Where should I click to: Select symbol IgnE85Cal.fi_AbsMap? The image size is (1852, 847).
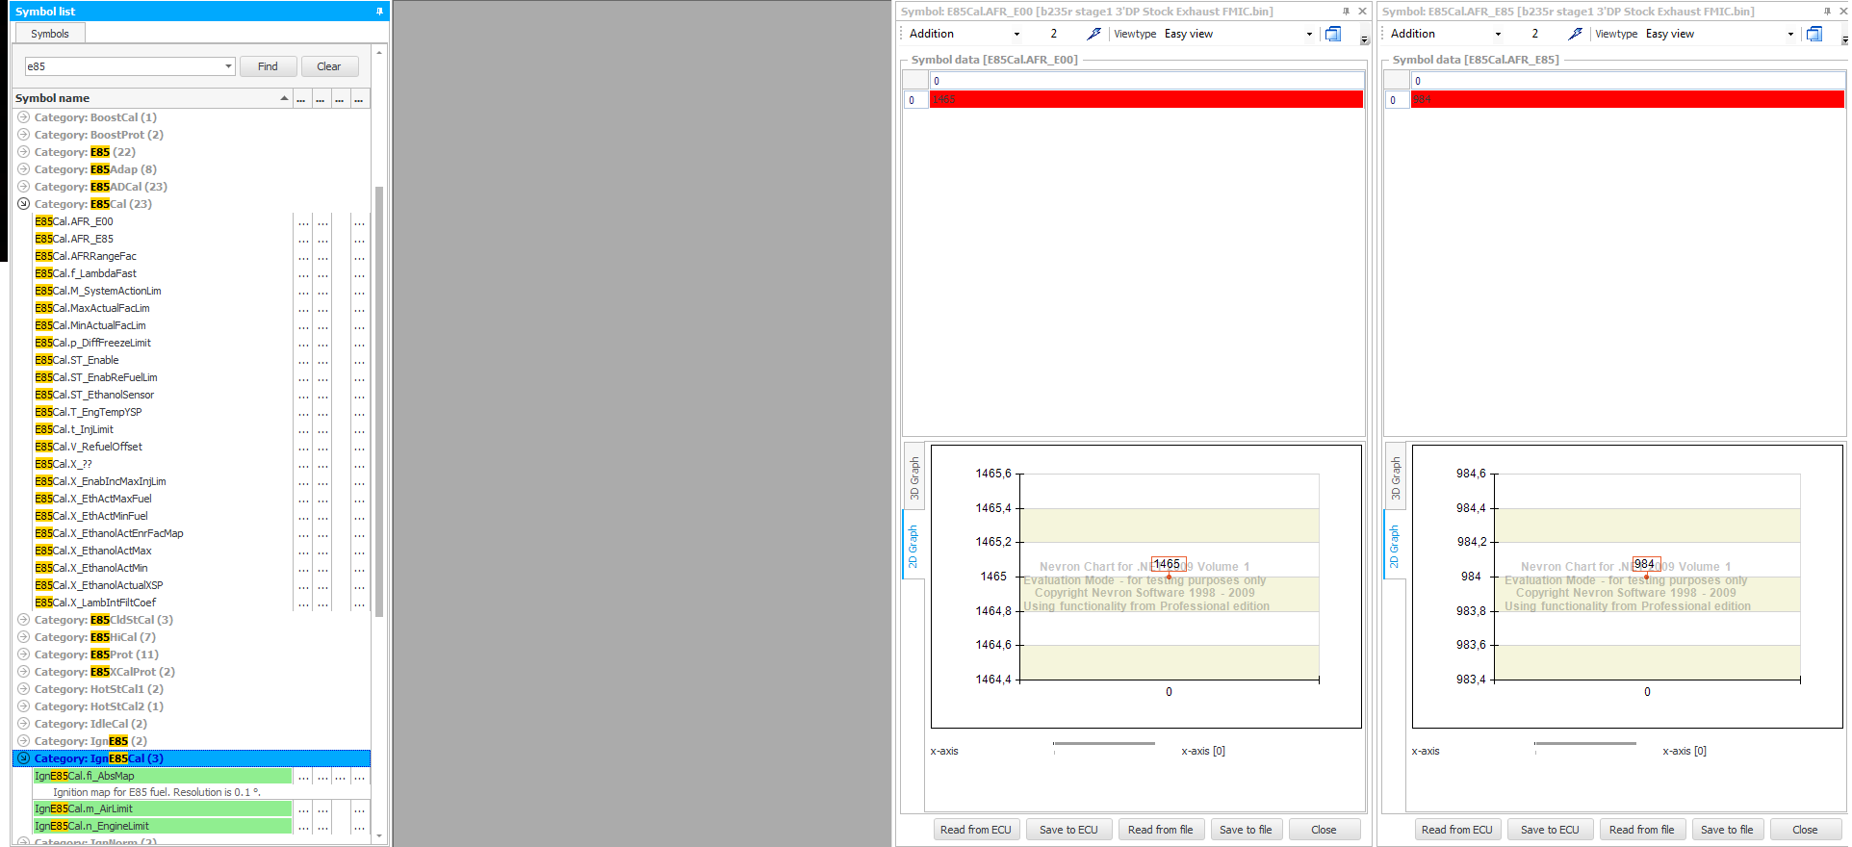click(163, 776)
